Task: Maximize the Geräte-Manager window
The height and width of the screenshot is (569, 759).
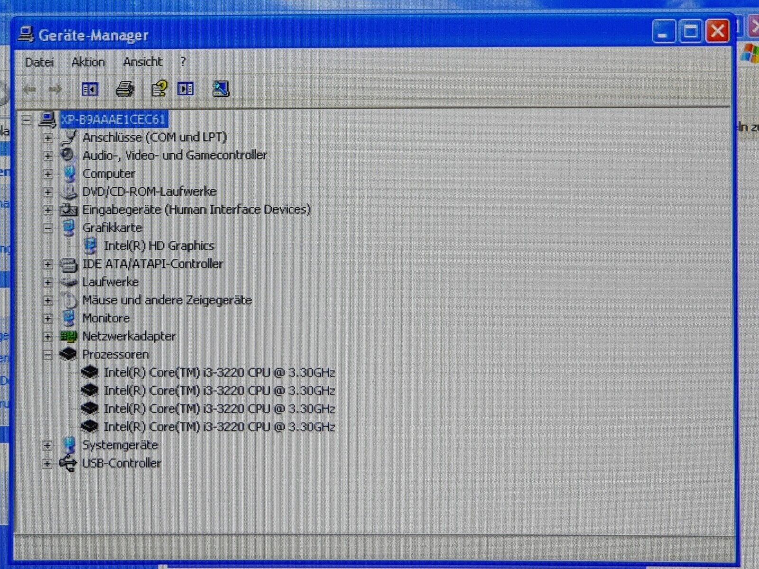Action: (690, 32)
